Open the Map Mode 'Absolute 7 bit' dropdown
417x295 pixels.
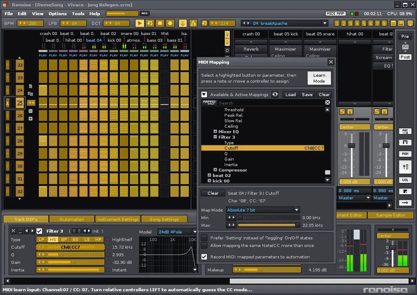coord(263,210)
